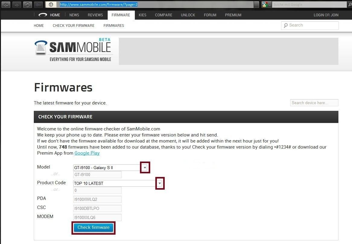The width and height of the screenshot is (352, 244).
Task: Click the Google search engine icon
Action: tap(265, 5)
